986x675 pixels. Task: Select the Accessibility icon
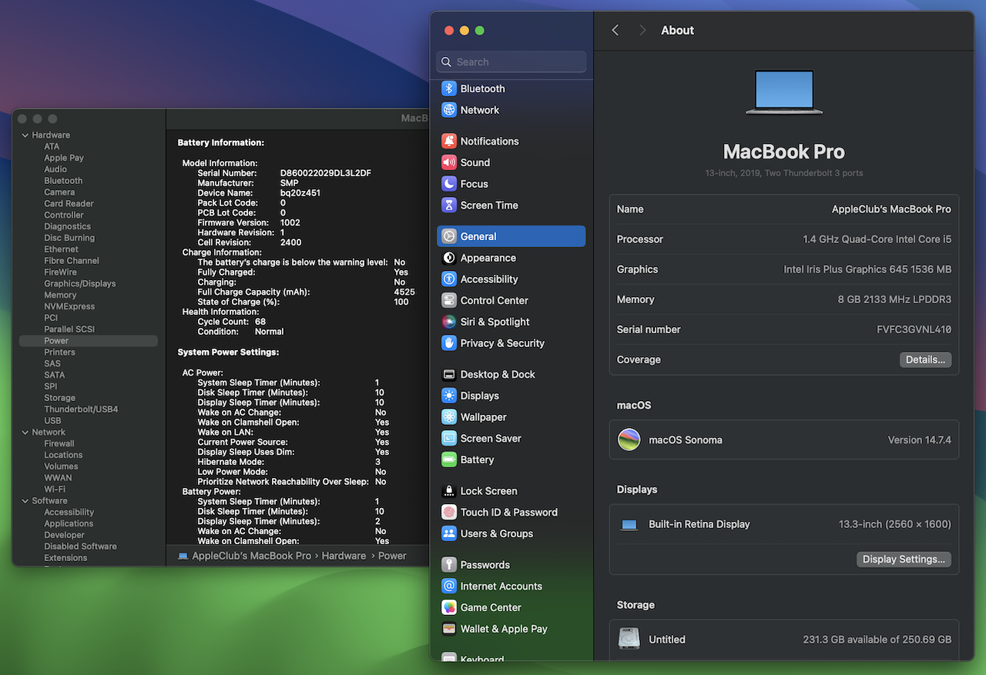click(449, 279)
